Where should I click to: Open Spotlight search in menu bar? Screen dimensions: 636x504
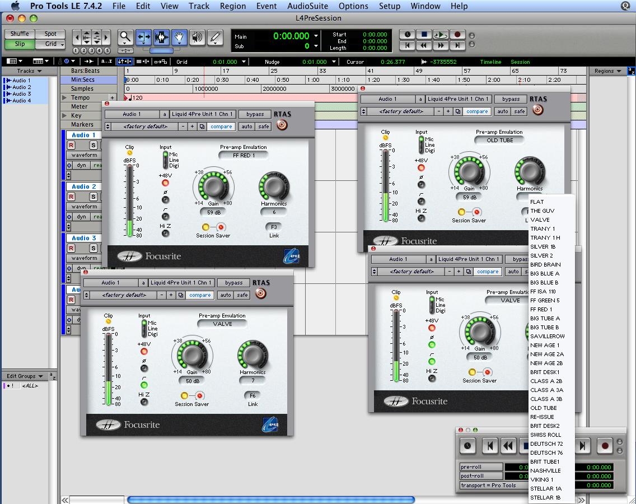tap(625, 6)
